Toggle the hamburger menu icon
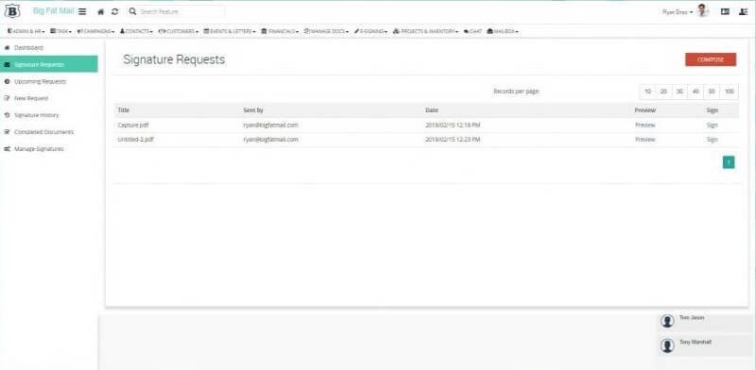 82,11
